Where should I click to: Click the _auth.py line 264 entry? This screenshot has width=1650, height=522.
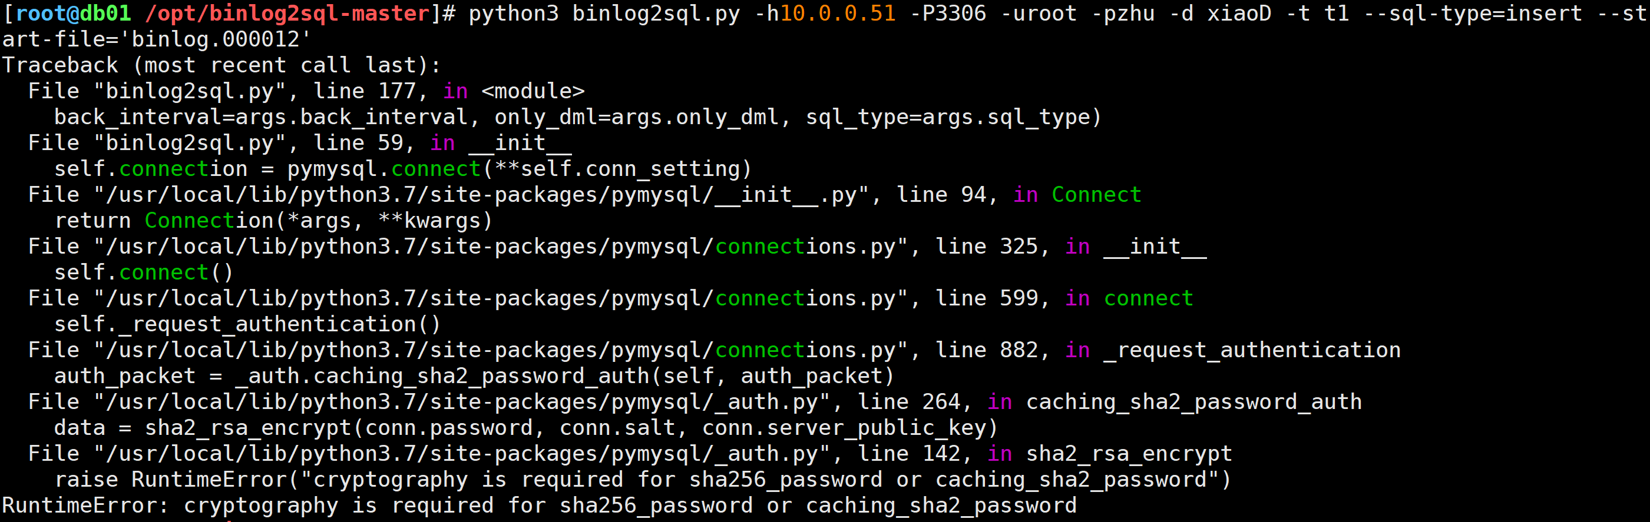pyautogui.click(x=695, y=403)
